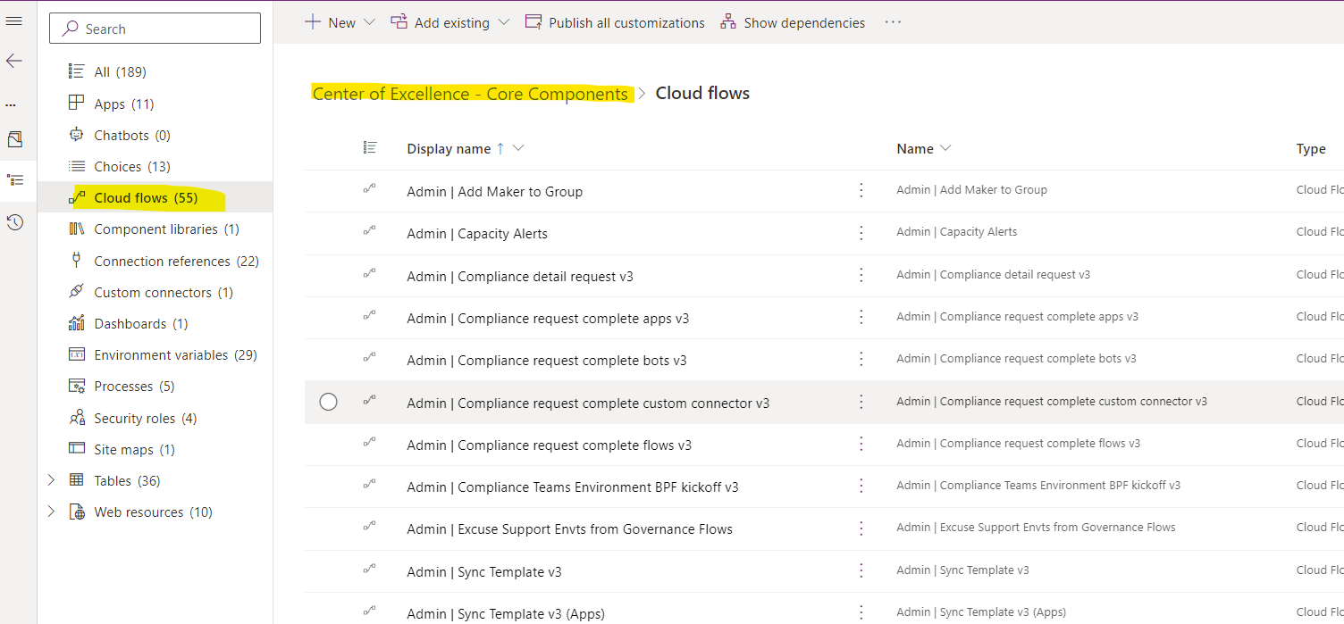Screen dimensions: 1344x624
Task: Open more commands via the toolbar ellipsis
Action: point(892,22)
